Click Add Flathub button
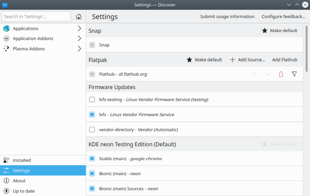 (x=284, y=60)
